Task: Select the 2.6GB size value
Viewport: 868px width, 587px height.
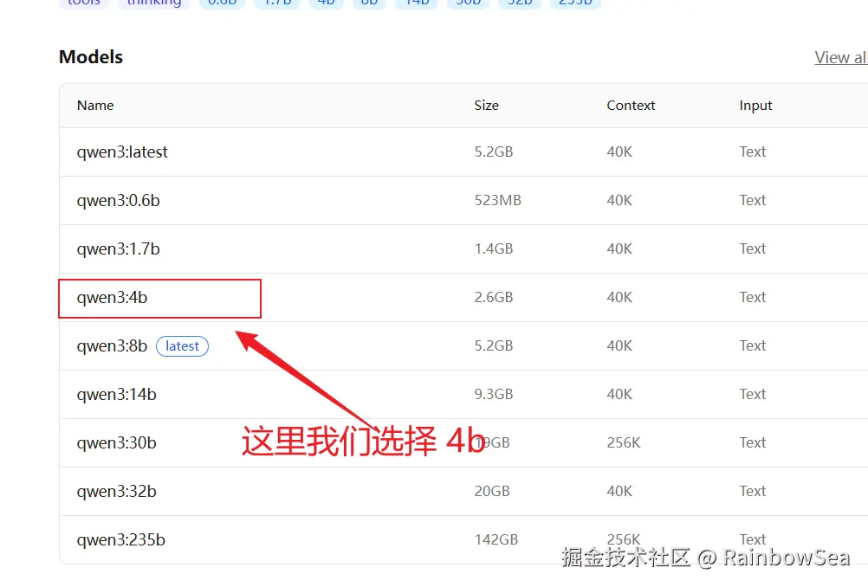Action: point(493,298)
